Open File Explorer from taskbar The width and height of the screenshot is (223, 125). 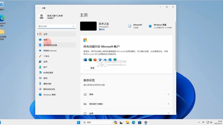[x=127, y=122]
